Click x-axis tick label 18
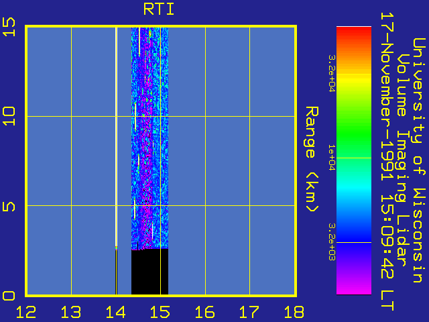This screenshot has width=429, height=322. tap(294, 312)
